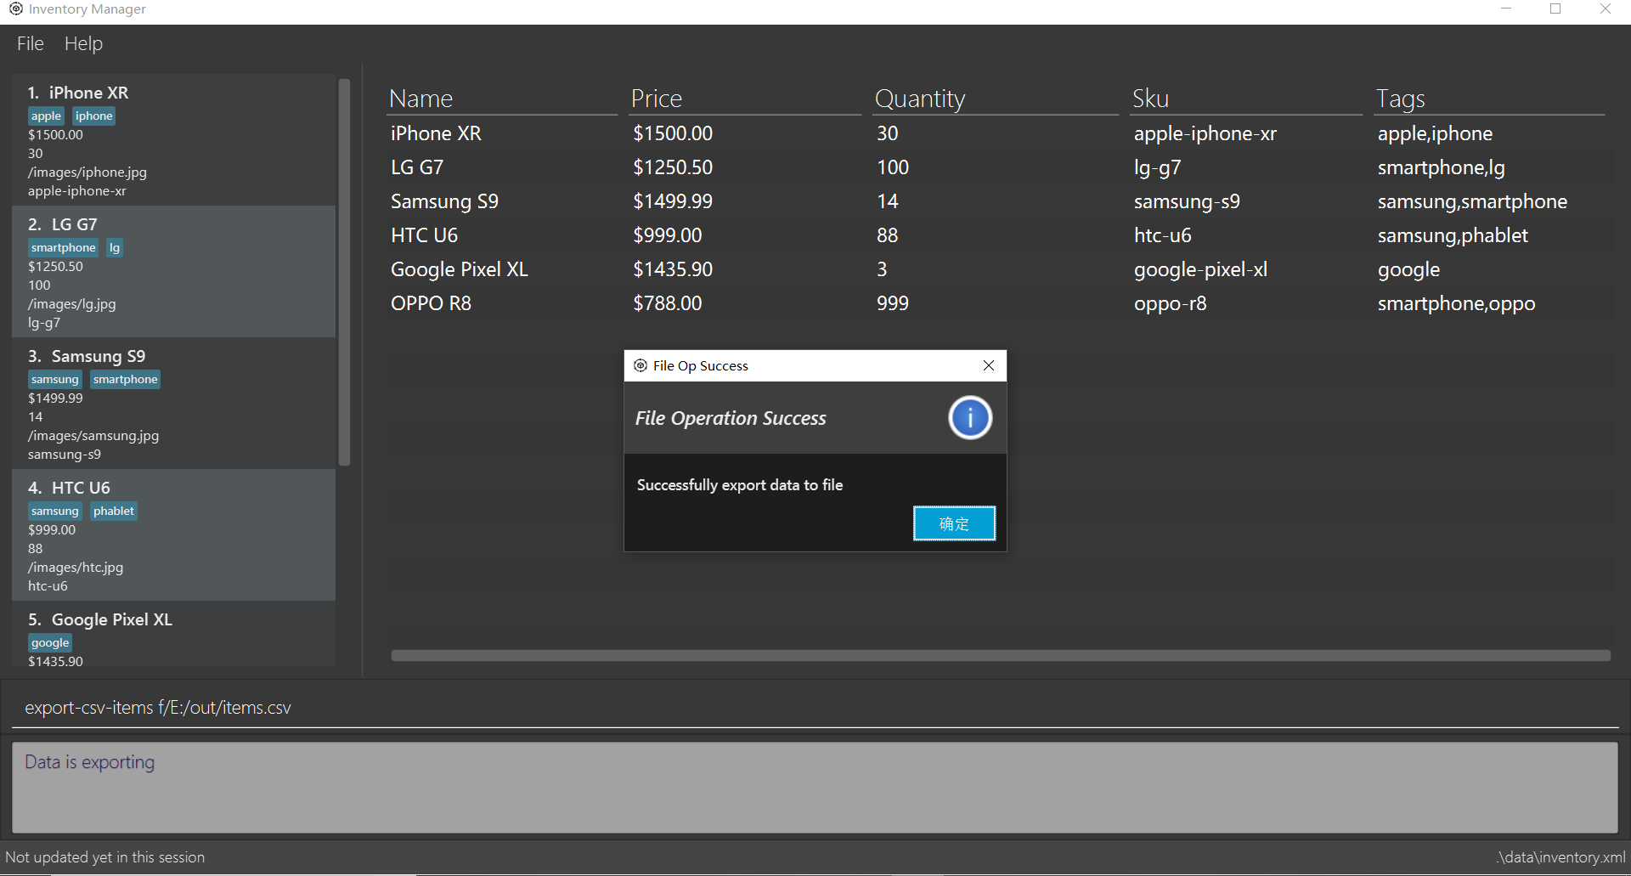Viewport: 1631px width, 876px height.
Task: Click the 'iphone' tag on iPhone XR
Action: click(93, 116)
